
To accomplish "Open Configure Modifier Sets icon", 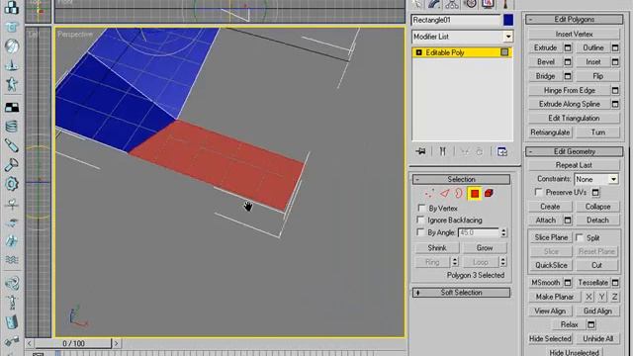I will [501, 151].
